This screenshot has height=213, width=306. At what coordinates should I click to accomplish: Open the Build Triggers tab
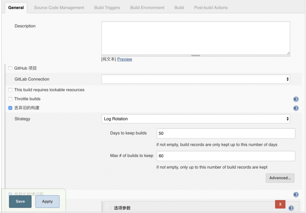pos(106,8)
